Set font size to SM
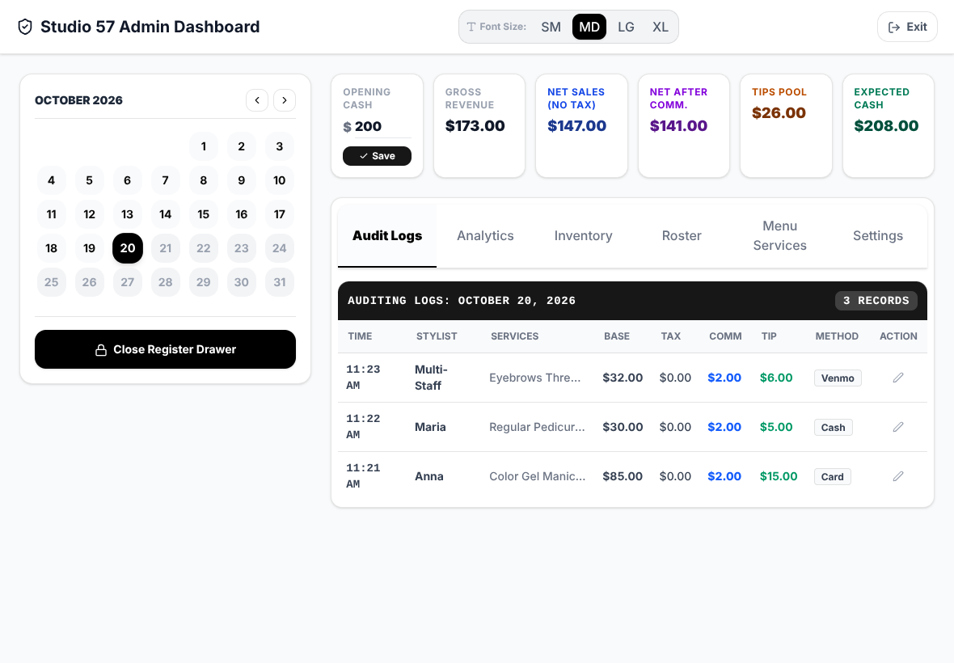 point(551,27)
